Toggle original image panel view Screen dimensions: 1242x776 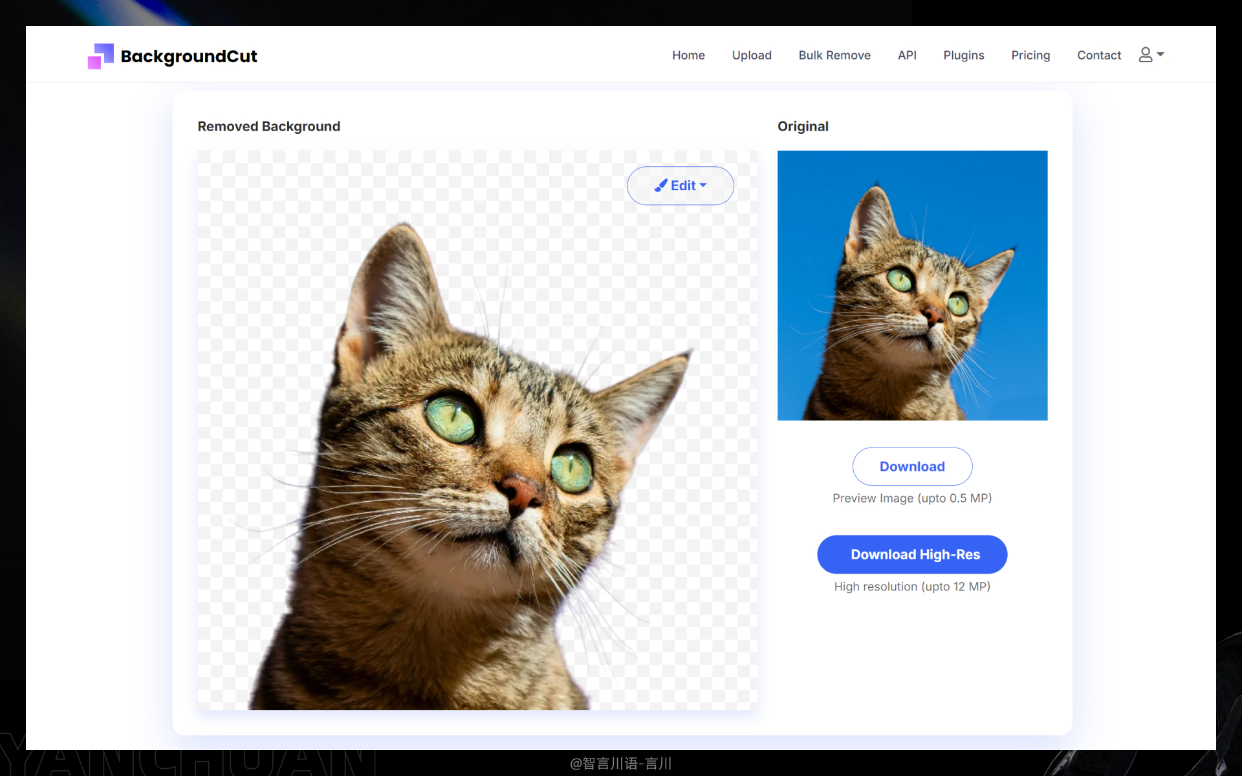click(803, 126)
